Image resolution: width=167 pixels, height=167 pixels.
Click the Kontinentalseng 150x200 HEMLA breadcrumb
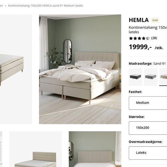tap(46, 6)
